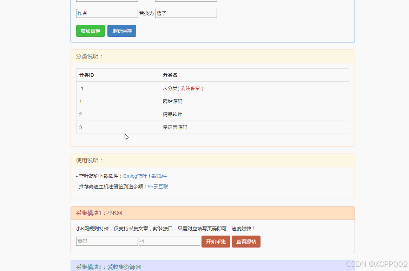Click the 采集模块1：小K网 heading
Viewport: 409px width, 271px height.
213,213
